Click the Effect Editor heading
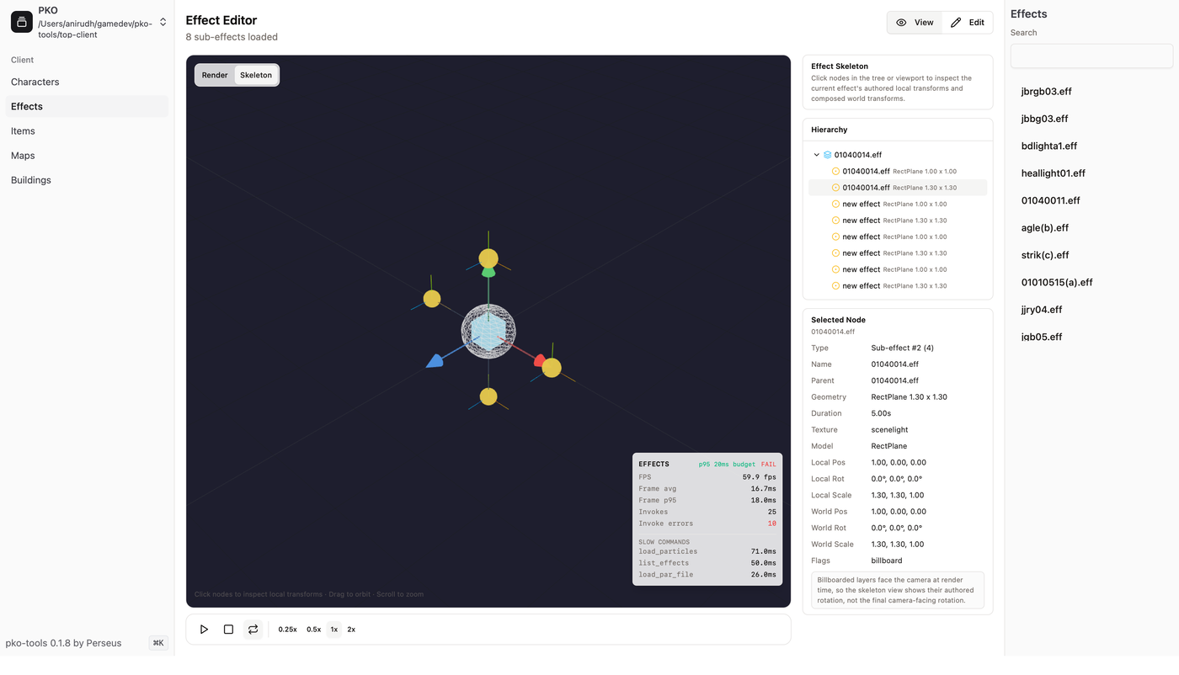The width and height of the screenshot is (1179, 675). (221, 20)
